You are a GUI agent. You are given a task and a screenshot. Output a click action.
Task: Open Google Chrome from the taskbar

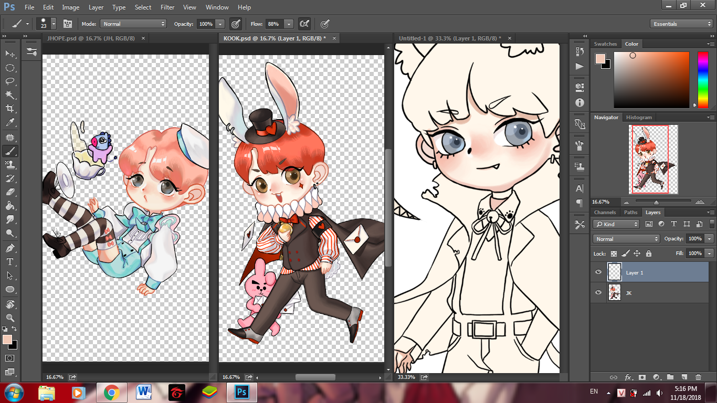[x=111, y=392]
